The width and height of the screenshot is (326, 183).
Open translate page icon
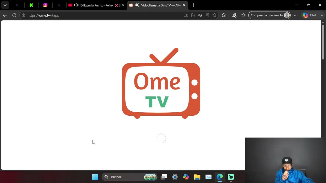click(200, 15)
